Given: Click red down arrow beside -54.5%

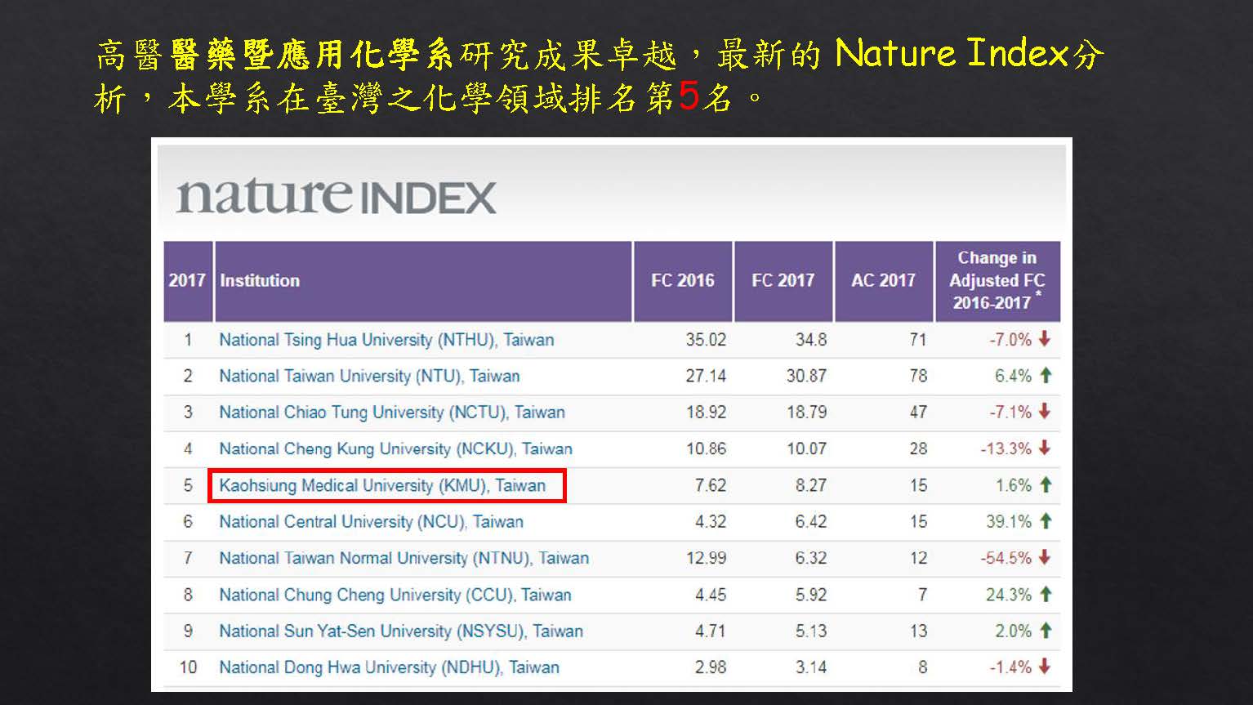Looking at the screenshot, I should pyautogui.click(x=1045, y=557).
